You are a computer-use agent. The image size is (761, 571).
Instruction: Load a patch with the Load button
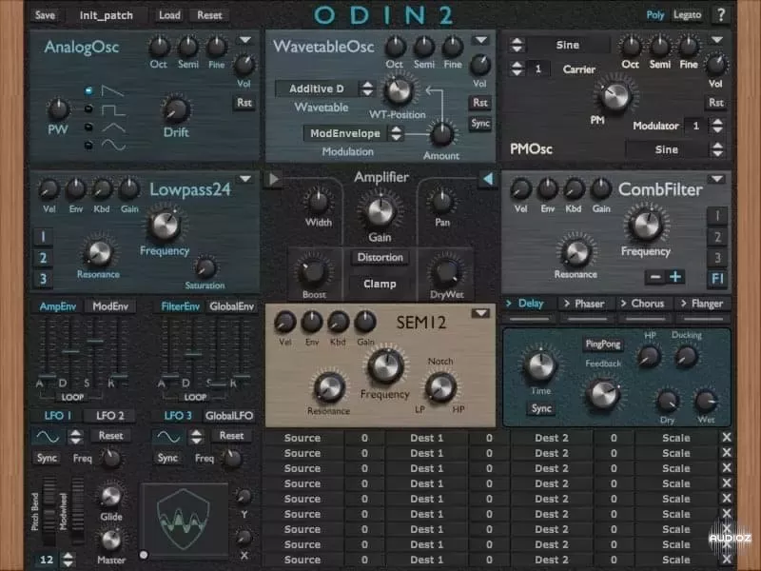169,15
